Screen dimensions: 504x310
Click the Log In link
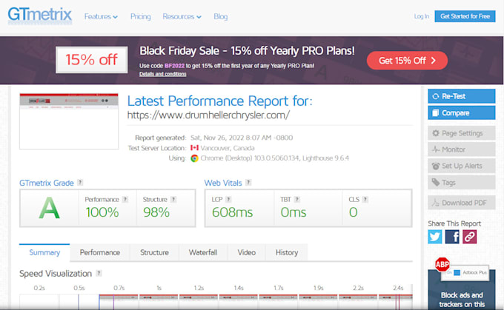422,16
